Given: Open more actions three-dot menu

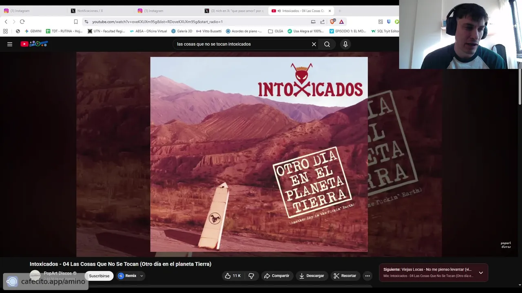Looking at the screenshot, I should [x=367, y=276].
